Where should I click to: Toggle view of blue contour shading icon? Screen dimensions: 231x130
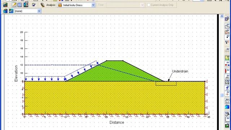point(227,107)
